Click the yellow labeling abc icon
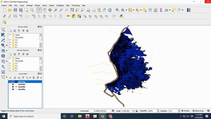Image resolution: width=211 pixels, height=119 pixels. tap(68, 16)
